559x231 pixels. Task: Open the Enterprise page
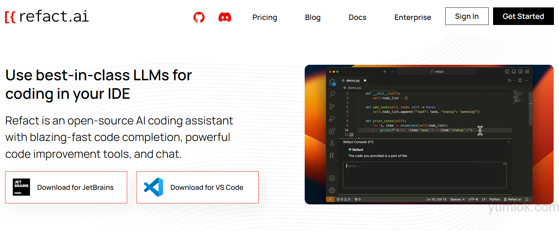[x=413, y=17]
